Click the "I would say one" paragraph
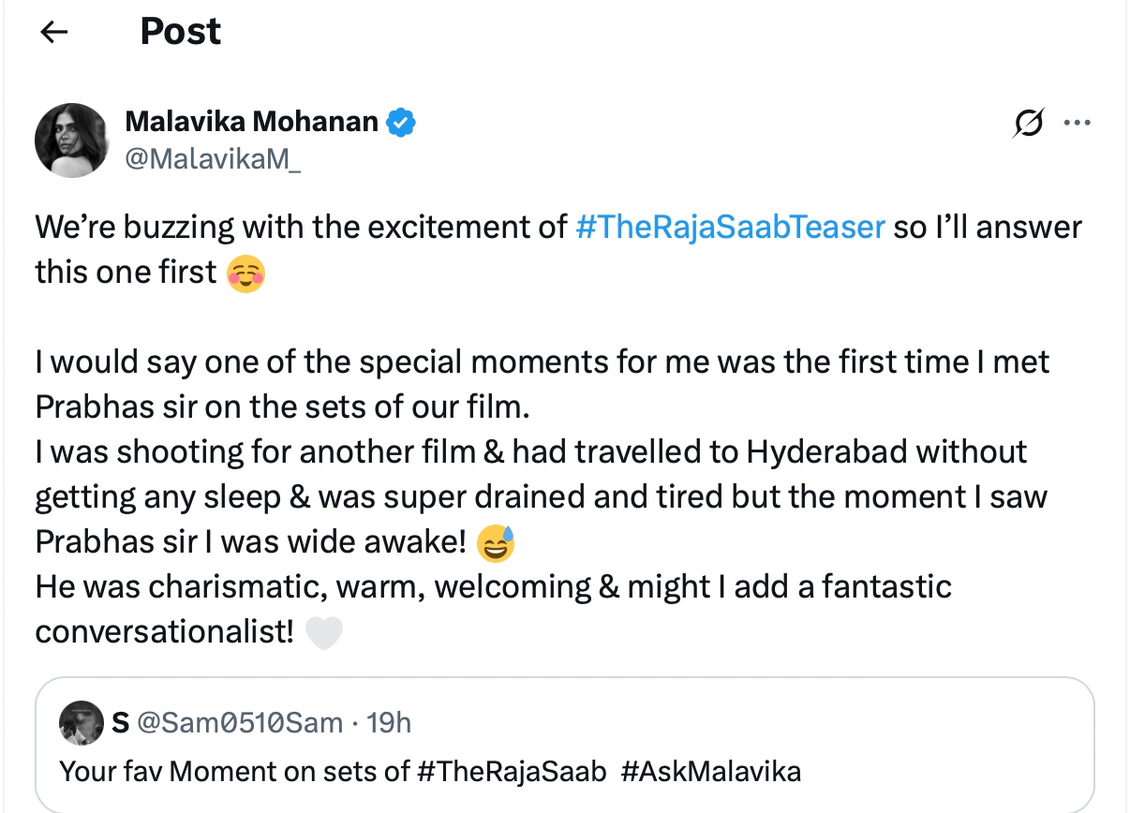The image size is (1145, 813). [x=542, y=362]
